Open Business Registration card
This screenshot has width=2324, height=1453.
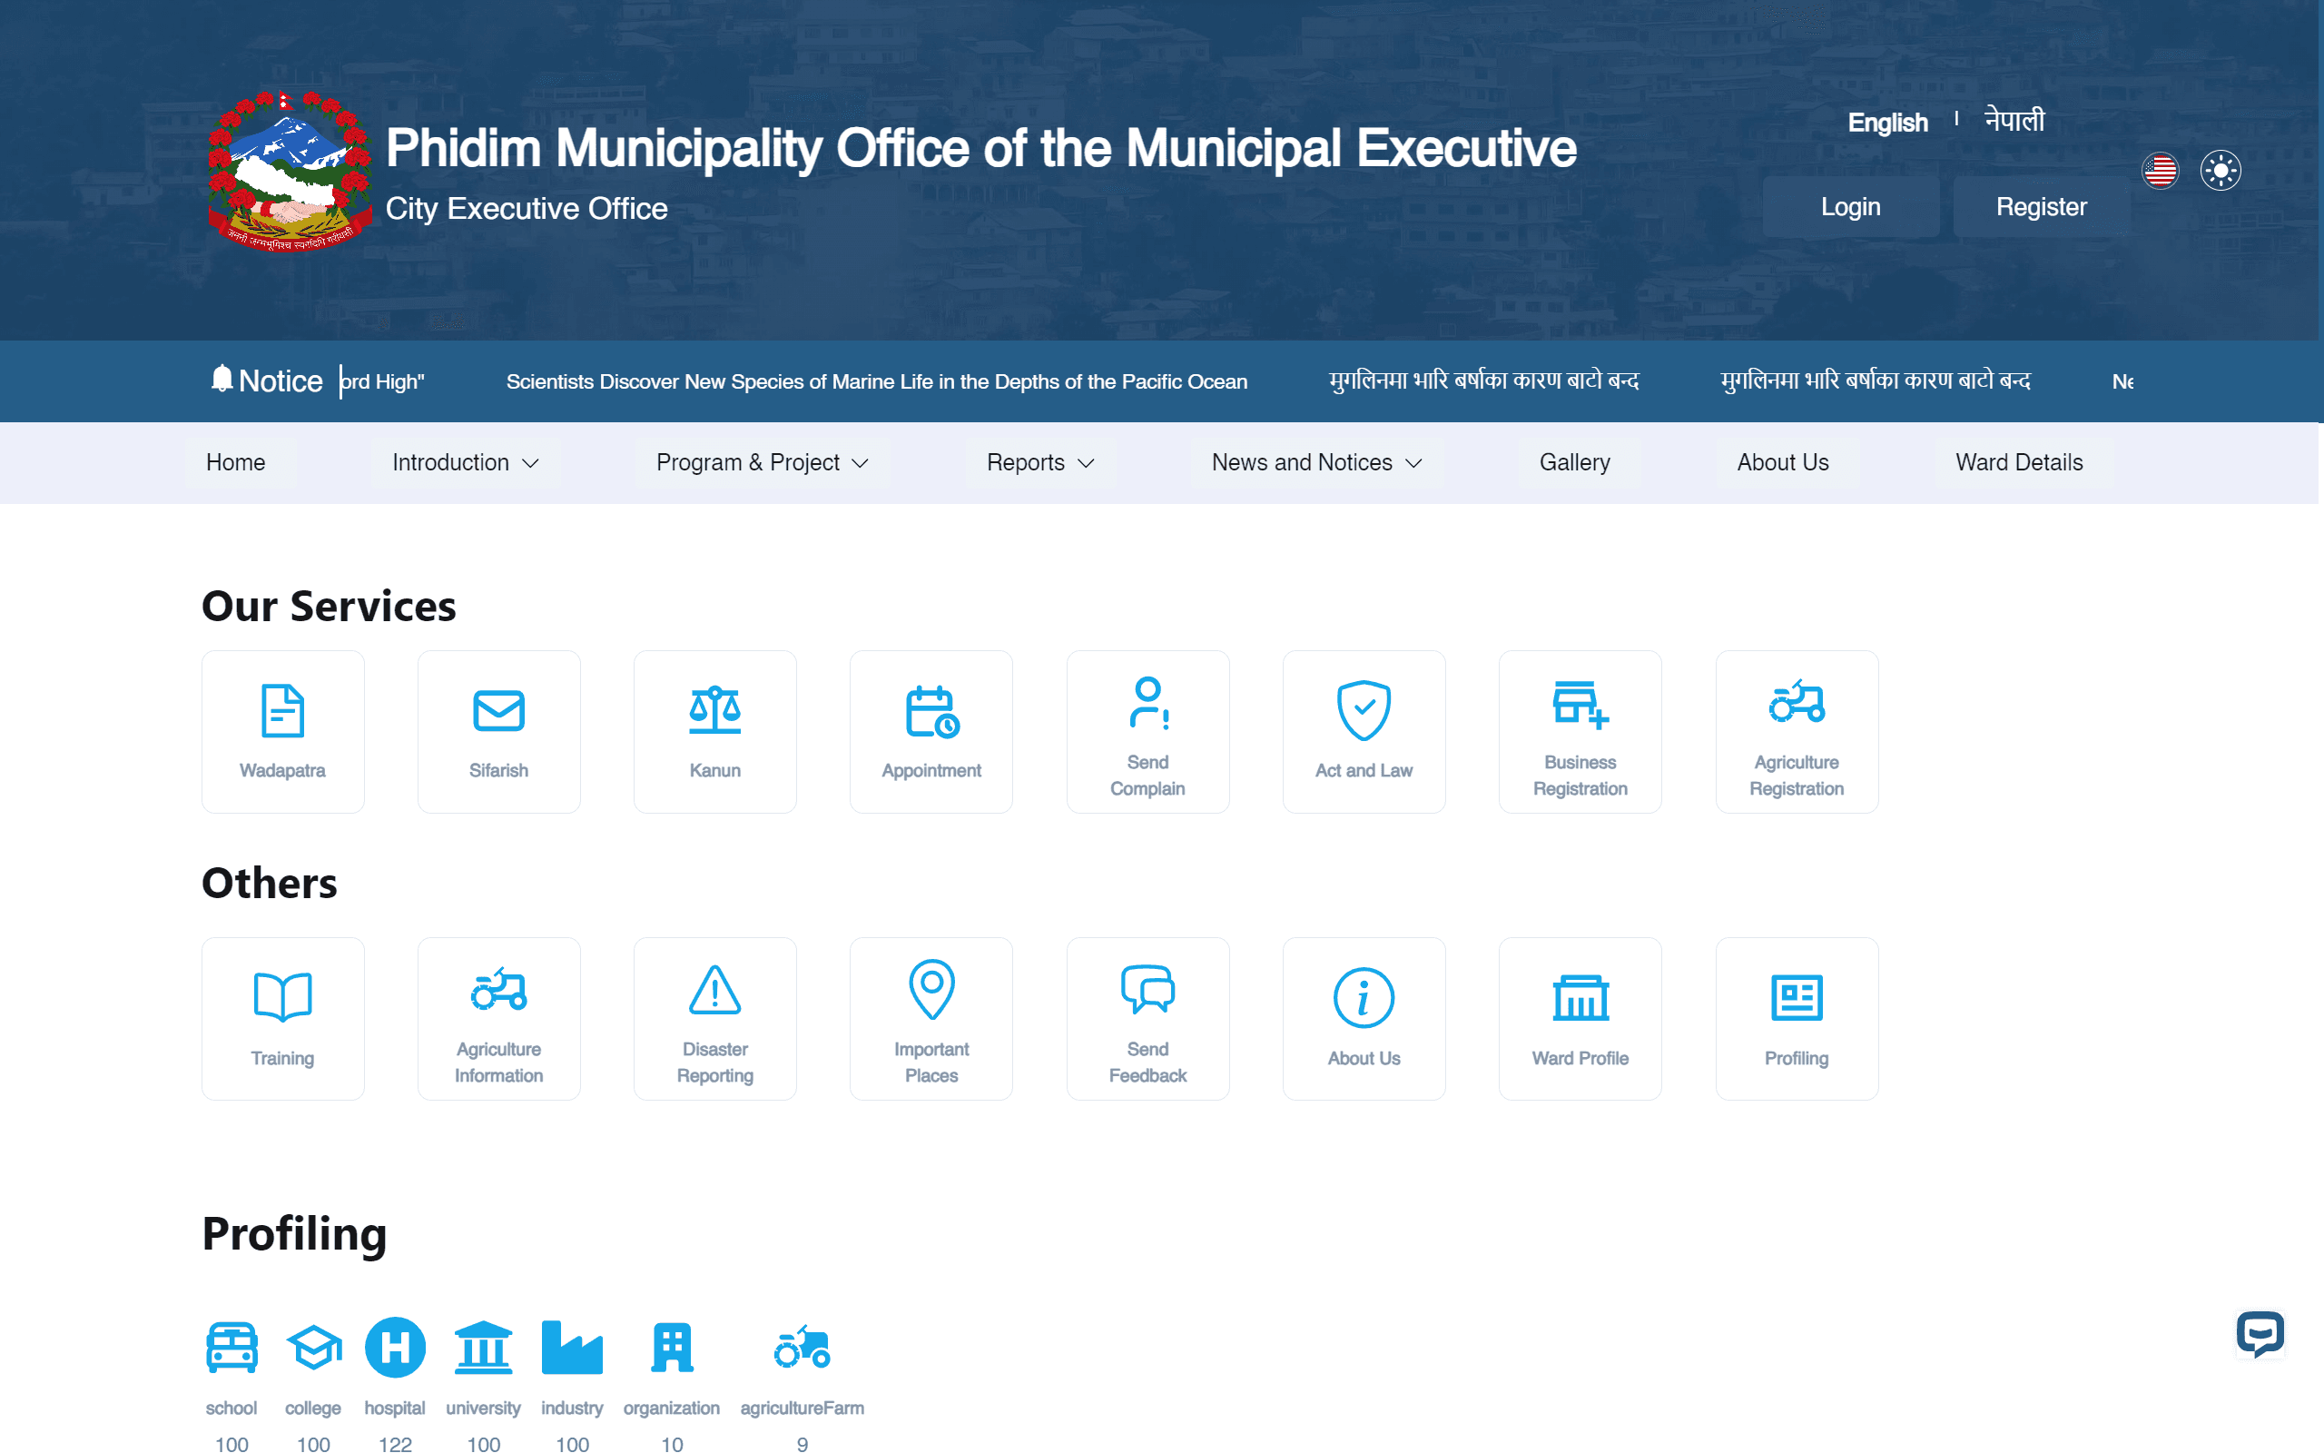[1580, 731]
